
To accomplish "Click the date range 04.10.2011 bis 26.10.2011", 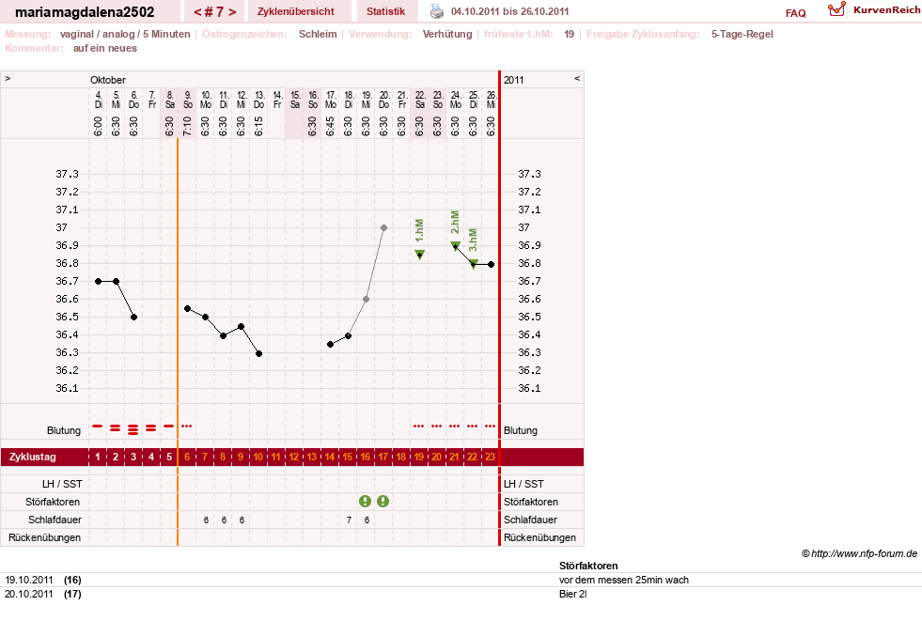I will click(509, 11).
